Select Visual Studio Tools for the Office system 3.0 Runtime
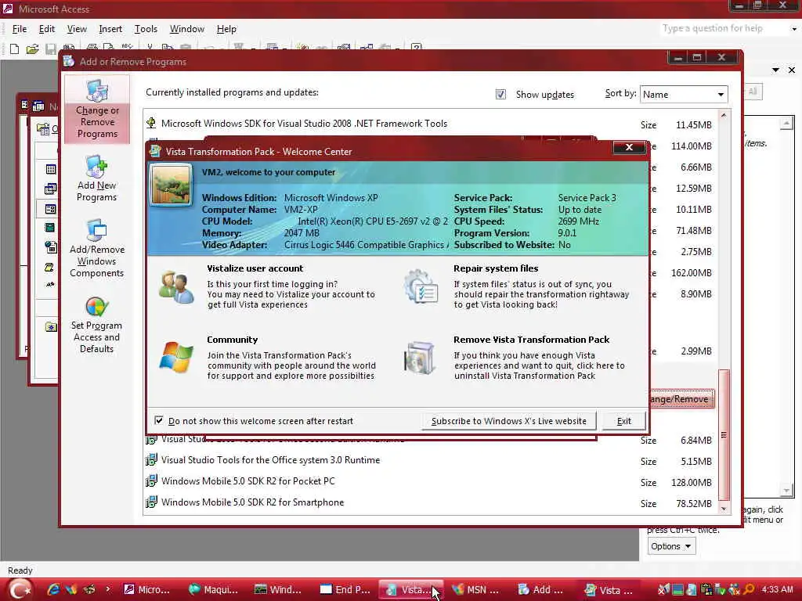802x601 pixels. (270, 460)
